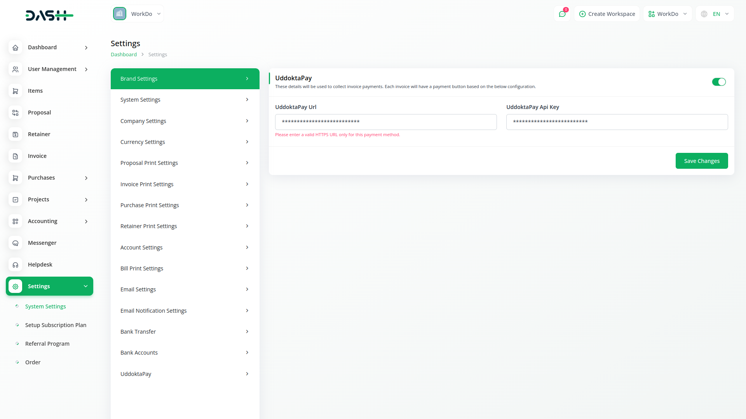Click the UddoktaPay Url input field
Screen dimensions: 746x419
click(x=386, y=122)
